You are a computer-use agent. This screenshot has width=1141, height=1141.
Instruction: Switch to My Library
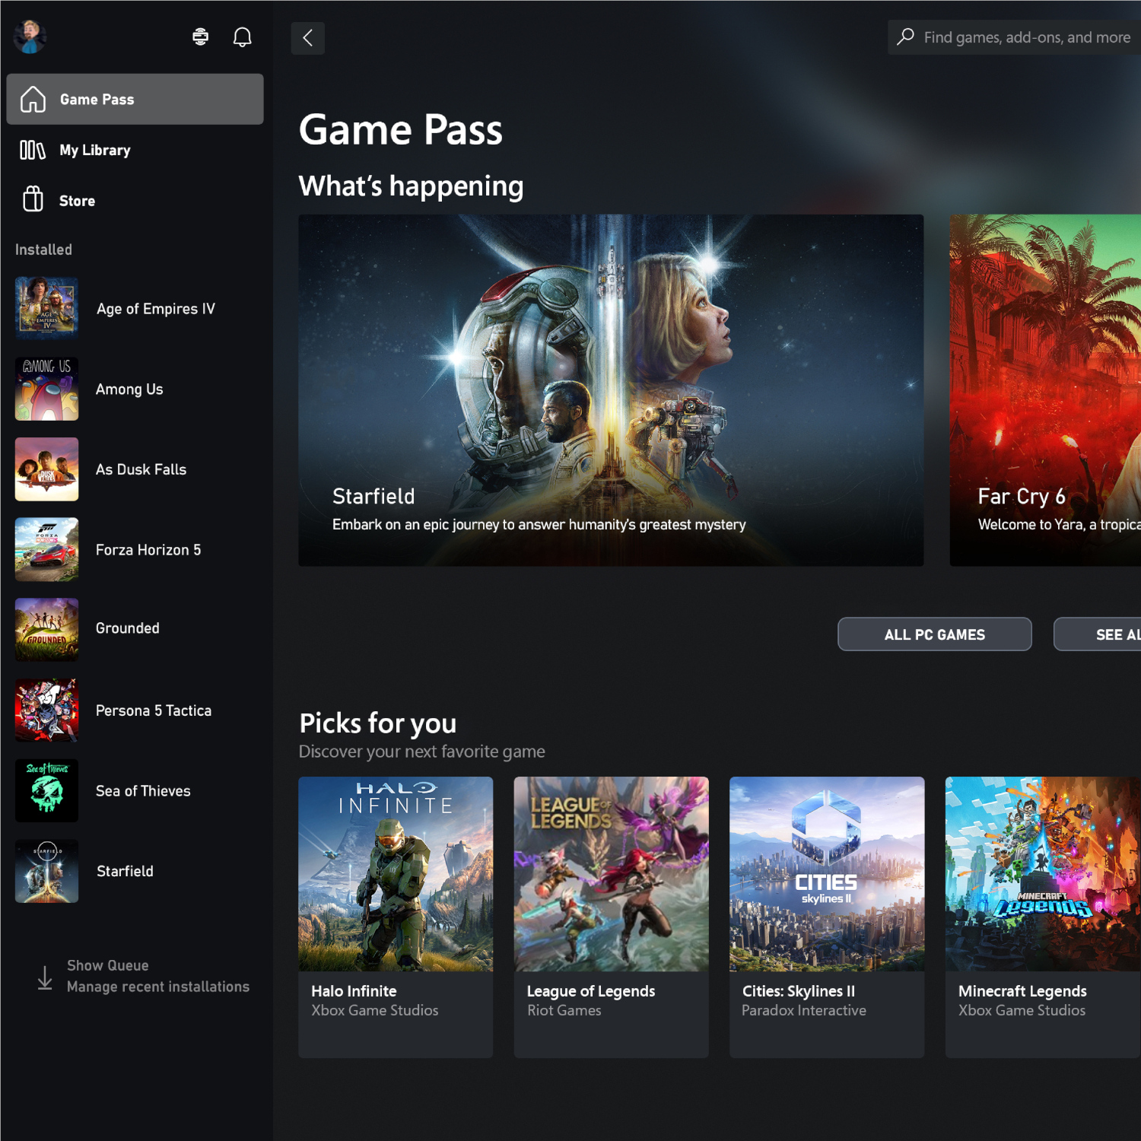[x=94, y=150]
